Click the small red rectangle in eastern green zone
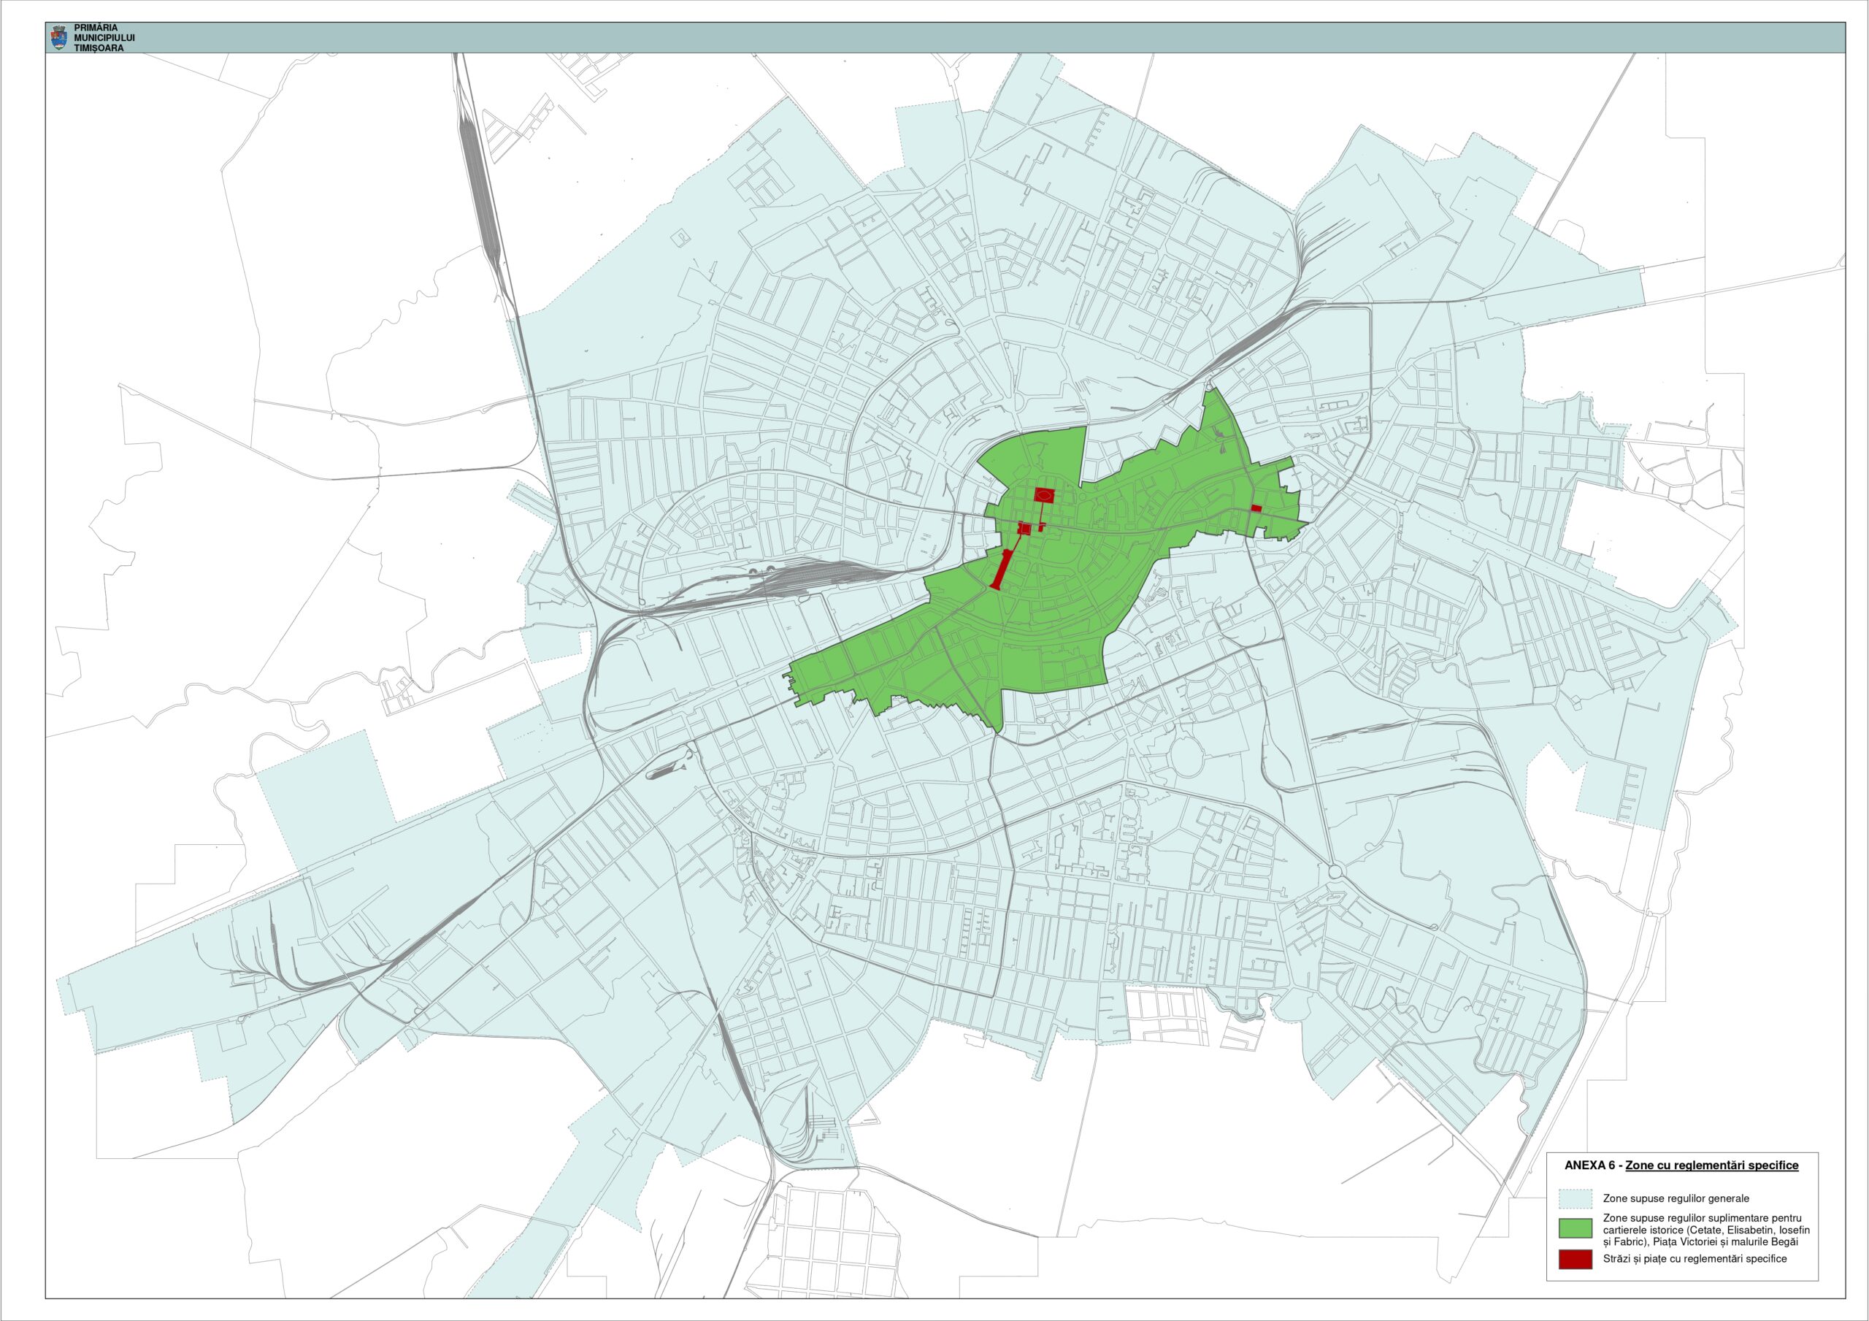Image resolution: width=1869 pixels, height=1321 pixels. pyautogui.click(x=1256, y=508)
